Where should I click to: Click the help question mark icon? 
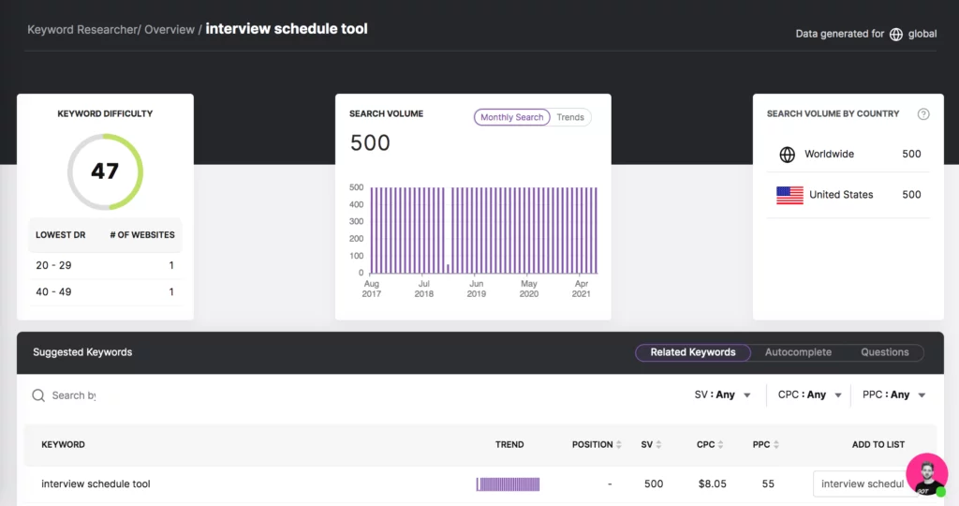923,114
